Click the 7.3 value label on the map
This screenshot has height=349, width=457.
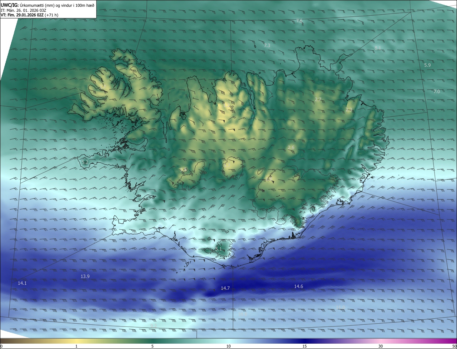click(267, 46)
